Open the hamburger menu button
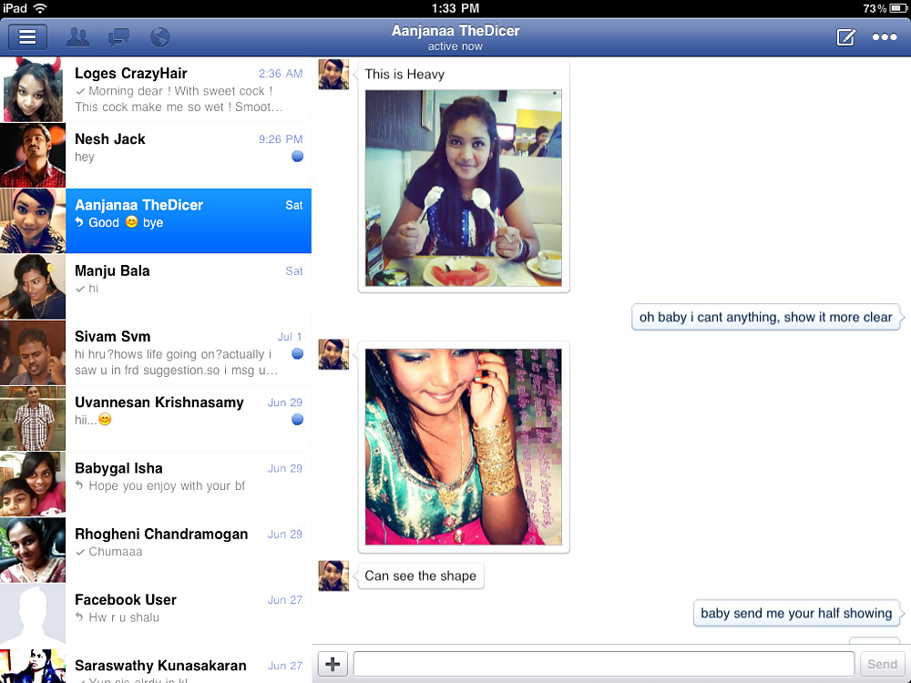Viewport: 911px width, 683px height. coord(27,37)
